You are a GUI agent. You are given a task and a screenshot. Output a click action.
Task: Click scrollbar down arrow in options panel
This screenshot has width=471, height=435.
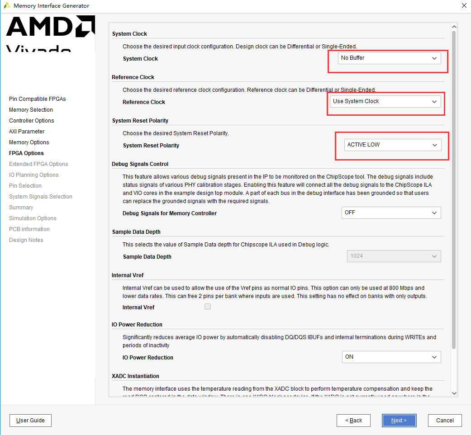coord(454,393)
